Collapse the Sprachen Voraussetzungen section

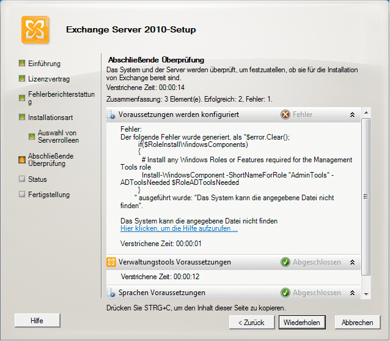click(352, 293)
